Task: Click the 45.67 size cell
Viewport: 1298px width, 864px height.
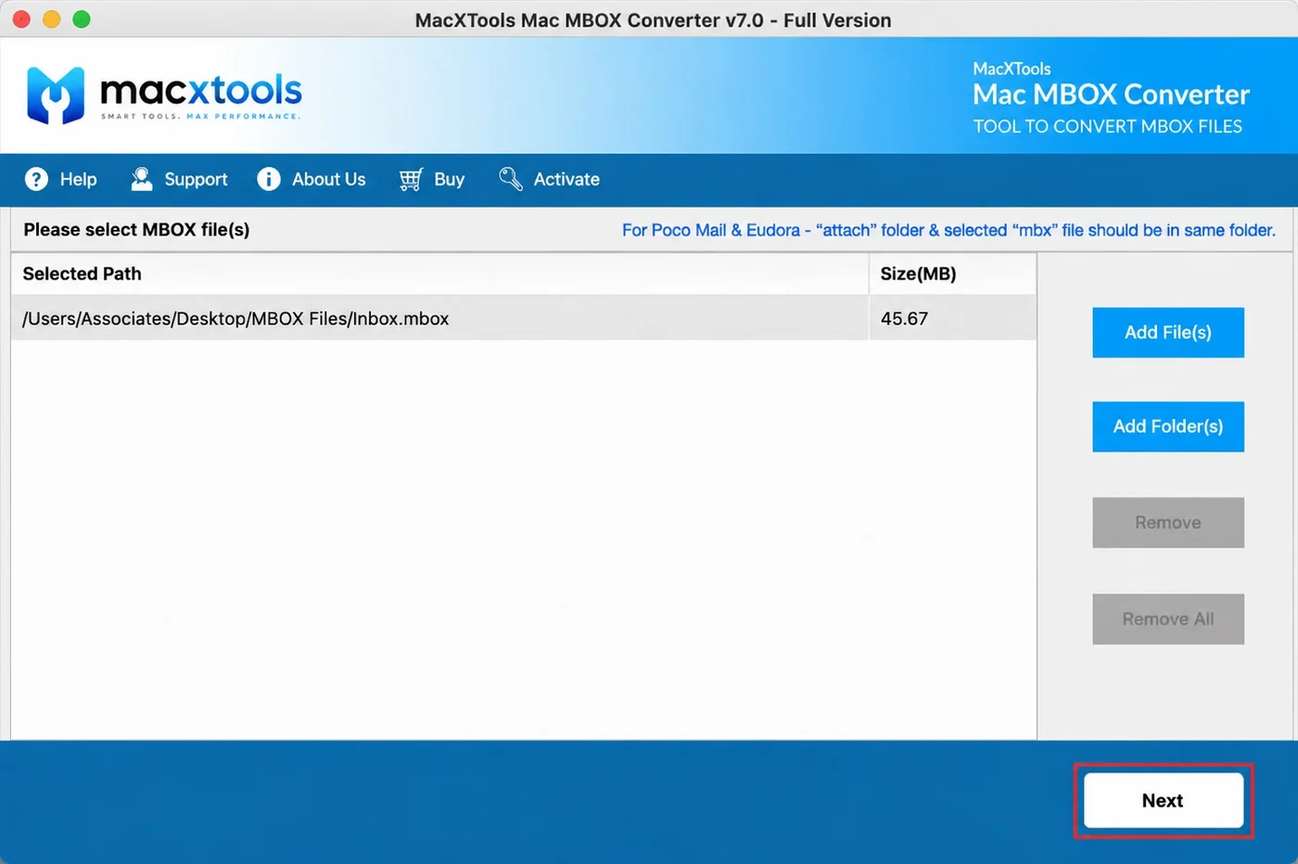Action: (952, 318)
